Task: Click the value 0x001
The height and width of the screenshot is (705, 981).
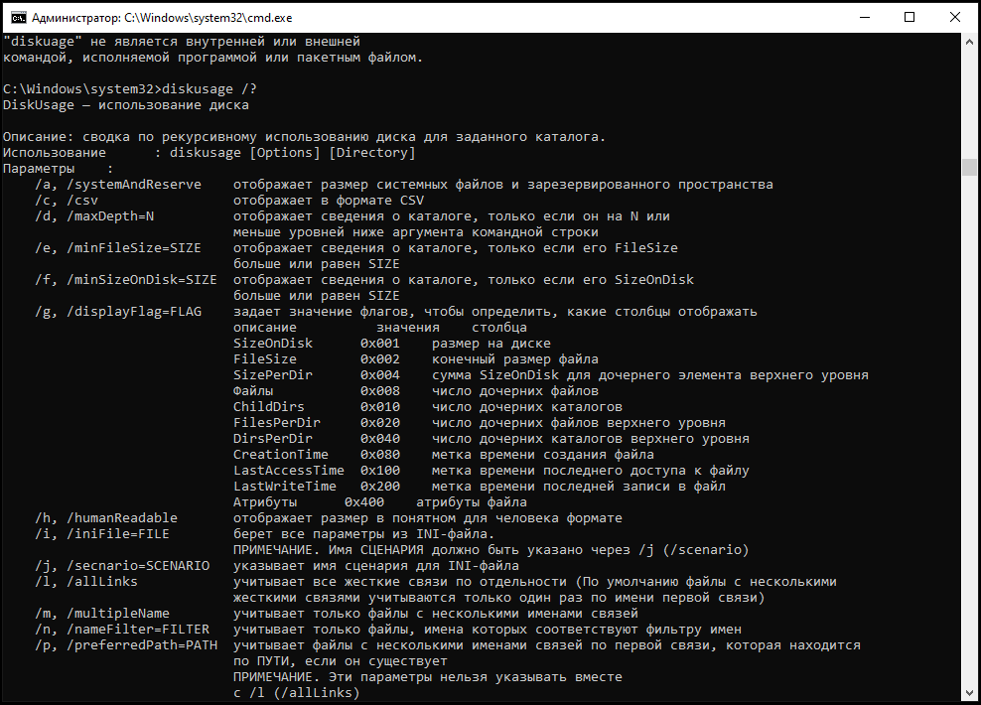Action: pyautogui.click(x=379, y=343)
